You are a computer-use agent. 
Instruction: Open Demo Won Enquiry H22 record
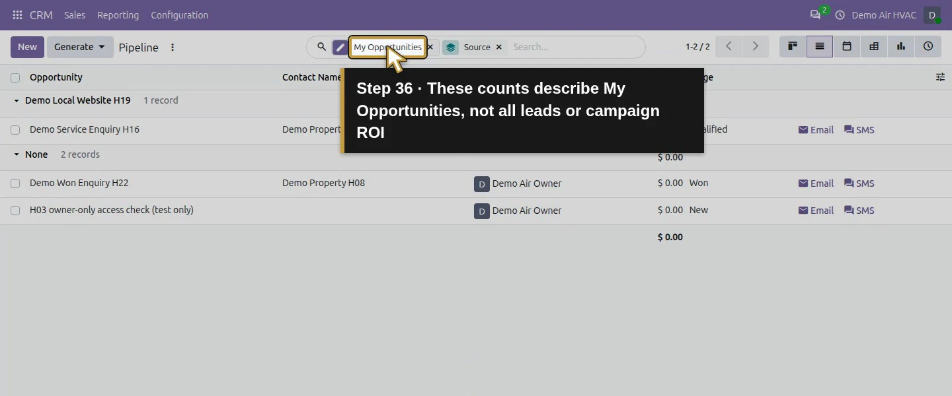[79, 183]
